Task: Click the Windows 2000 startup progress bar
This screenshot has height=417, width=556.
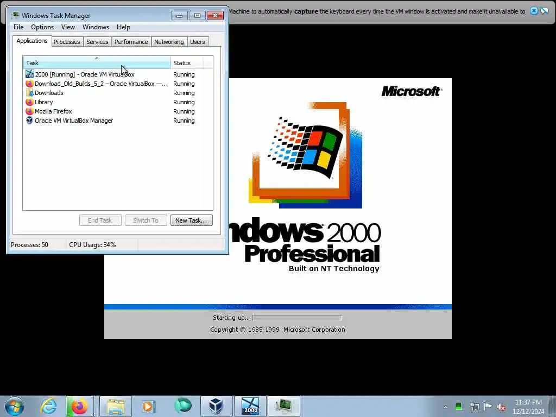Action: (x=297, y=318)
